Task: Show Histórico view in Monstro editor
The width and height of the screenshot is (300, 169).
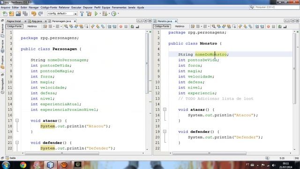Action: (180, 26)
